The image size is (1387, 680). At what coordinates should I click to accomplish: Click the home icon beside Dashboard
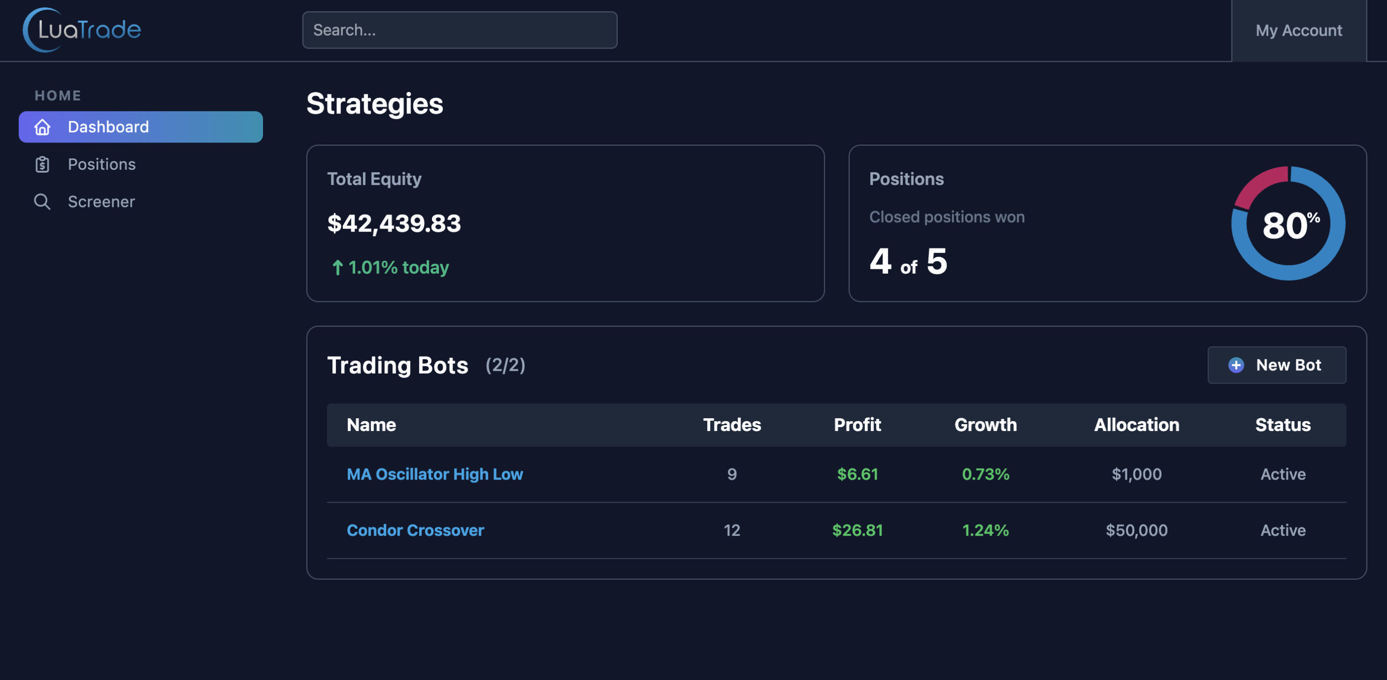pos(43,127)
